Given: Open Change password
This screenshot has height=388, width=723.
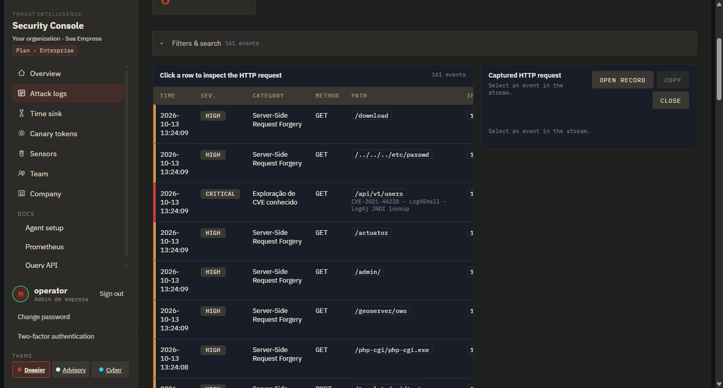Looking at the screenshot, I should pyautogui.click(x=44, y=317).
